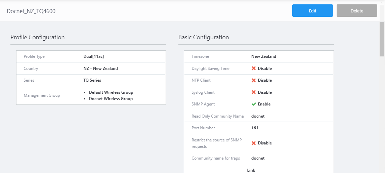Click red X icon beside Daylight Saving Time
This screenshot has height=173, width=385.
[254, 69]
